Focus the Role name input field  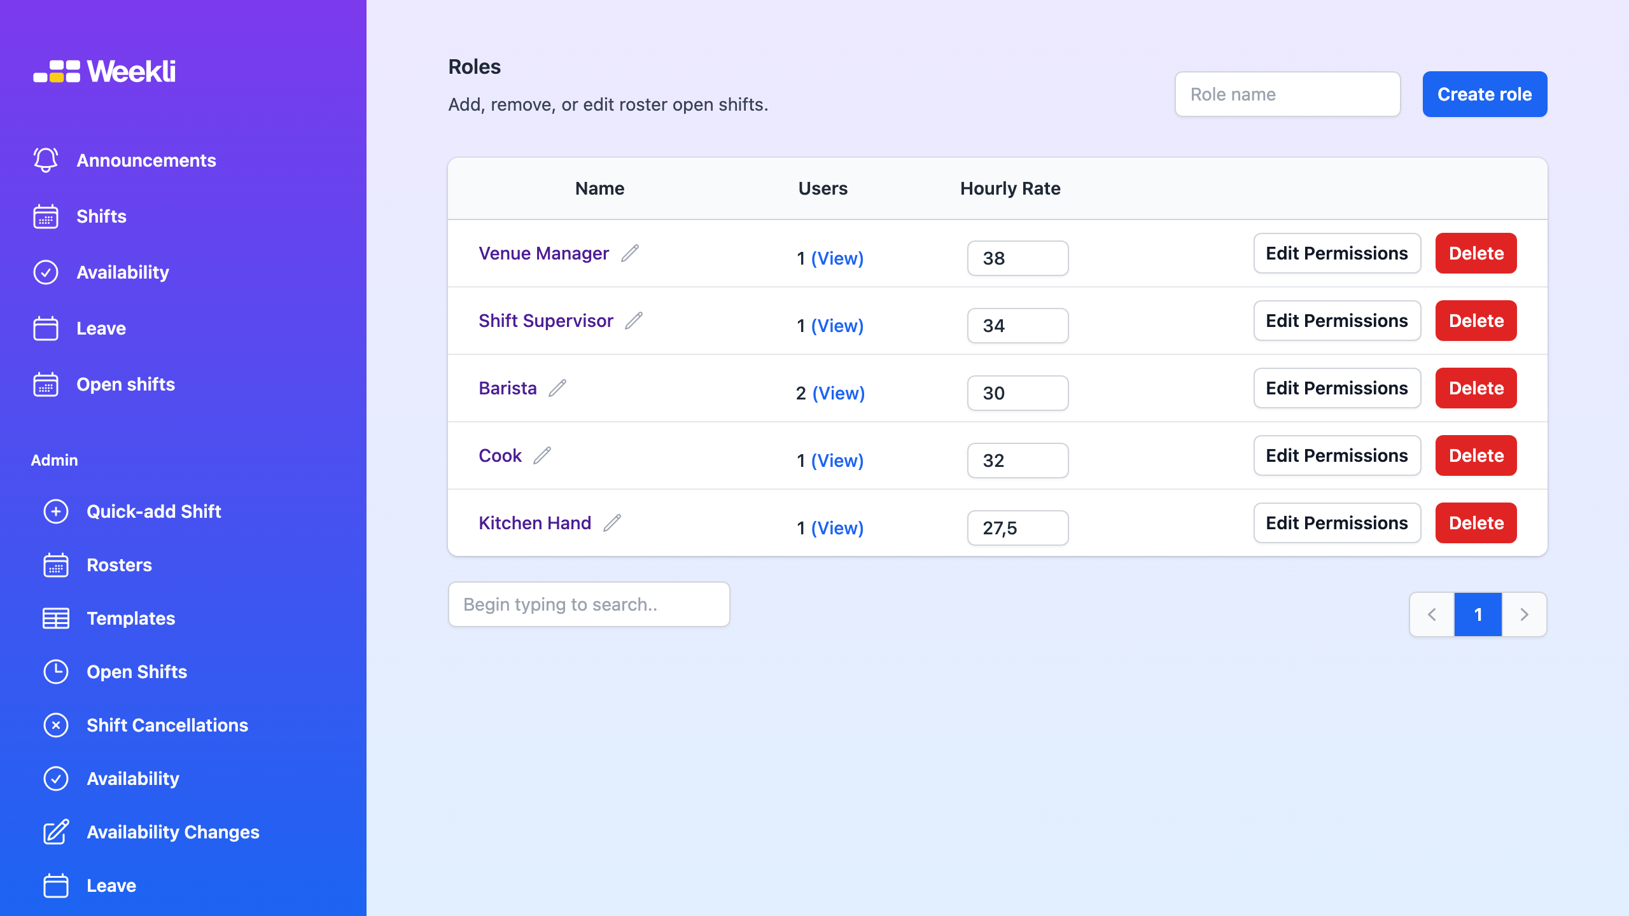(1287, 94)
